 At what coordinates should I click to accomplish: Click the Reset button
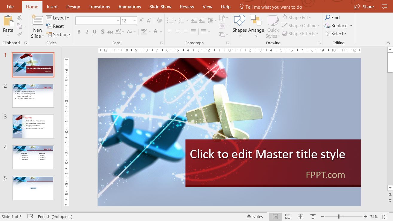click(55, 26)
